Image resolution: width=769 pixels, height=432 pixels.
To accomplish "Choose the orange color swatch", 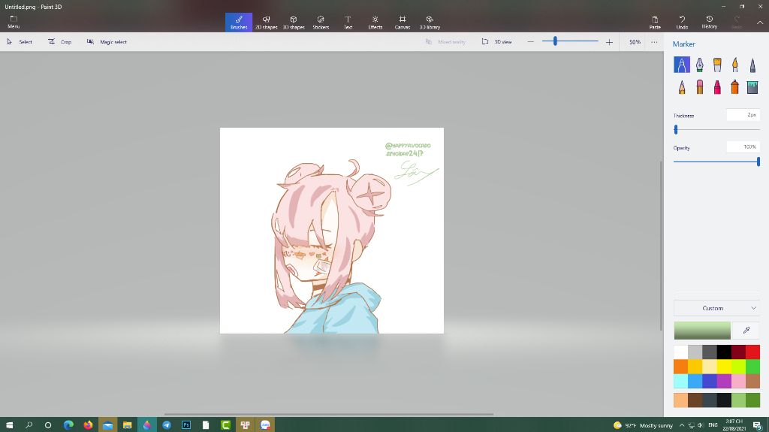I will pyautogui.click(x=680, y=366).
